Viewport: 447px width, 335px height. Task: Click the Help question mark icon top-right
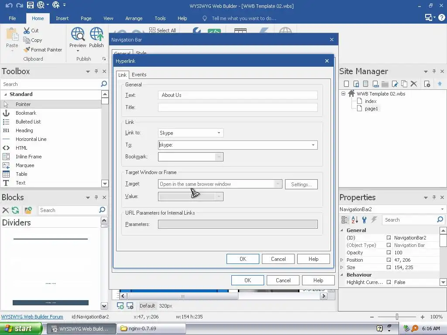[442, 17]
